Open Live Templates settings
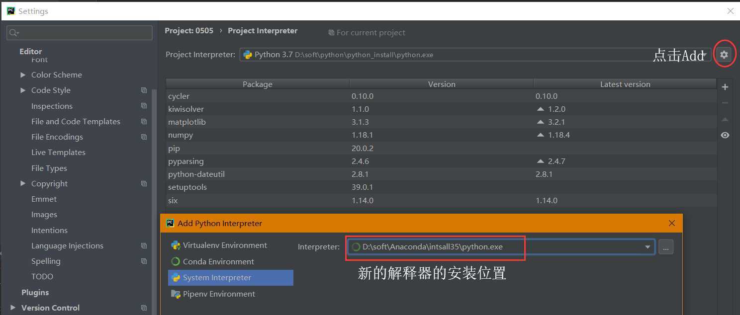Image resolution: width=740 pixels, height=315 pixels. pyautogui.click(x=58, y=152)
